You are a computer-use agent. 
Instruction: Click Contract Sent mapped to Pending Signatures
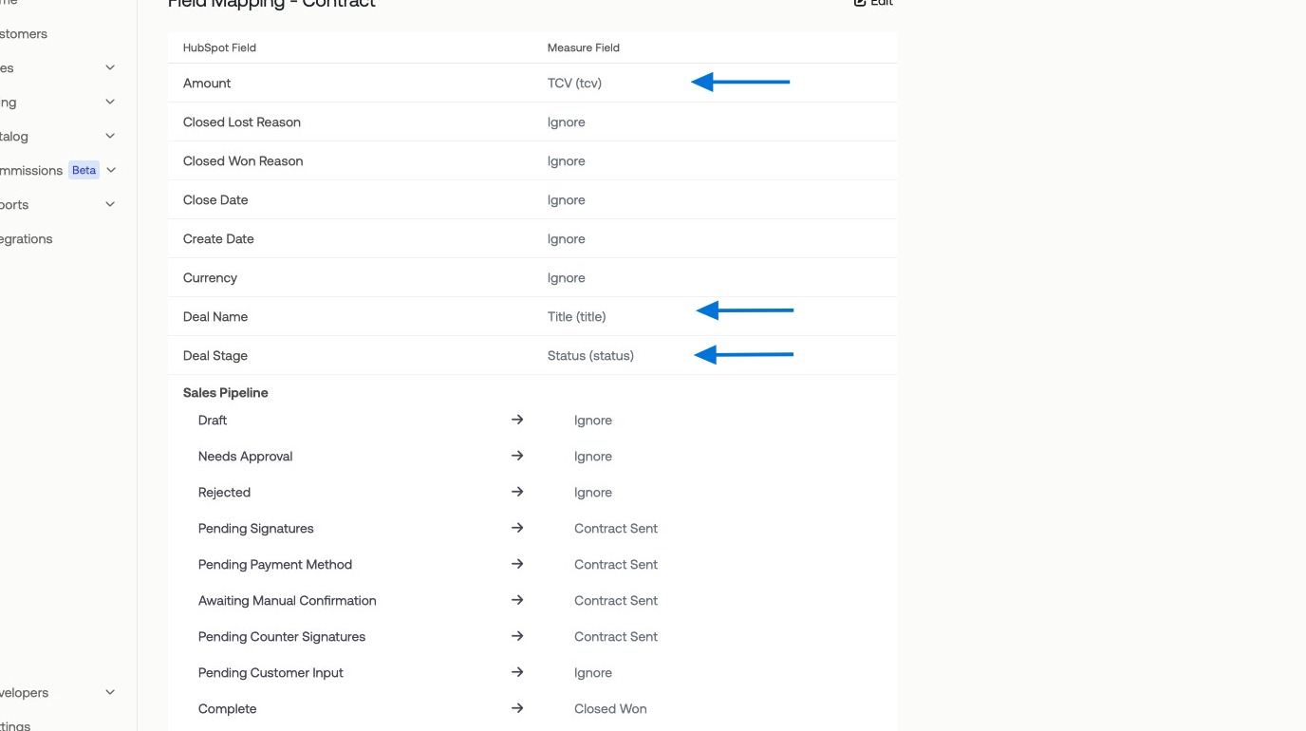pos(616,529)
